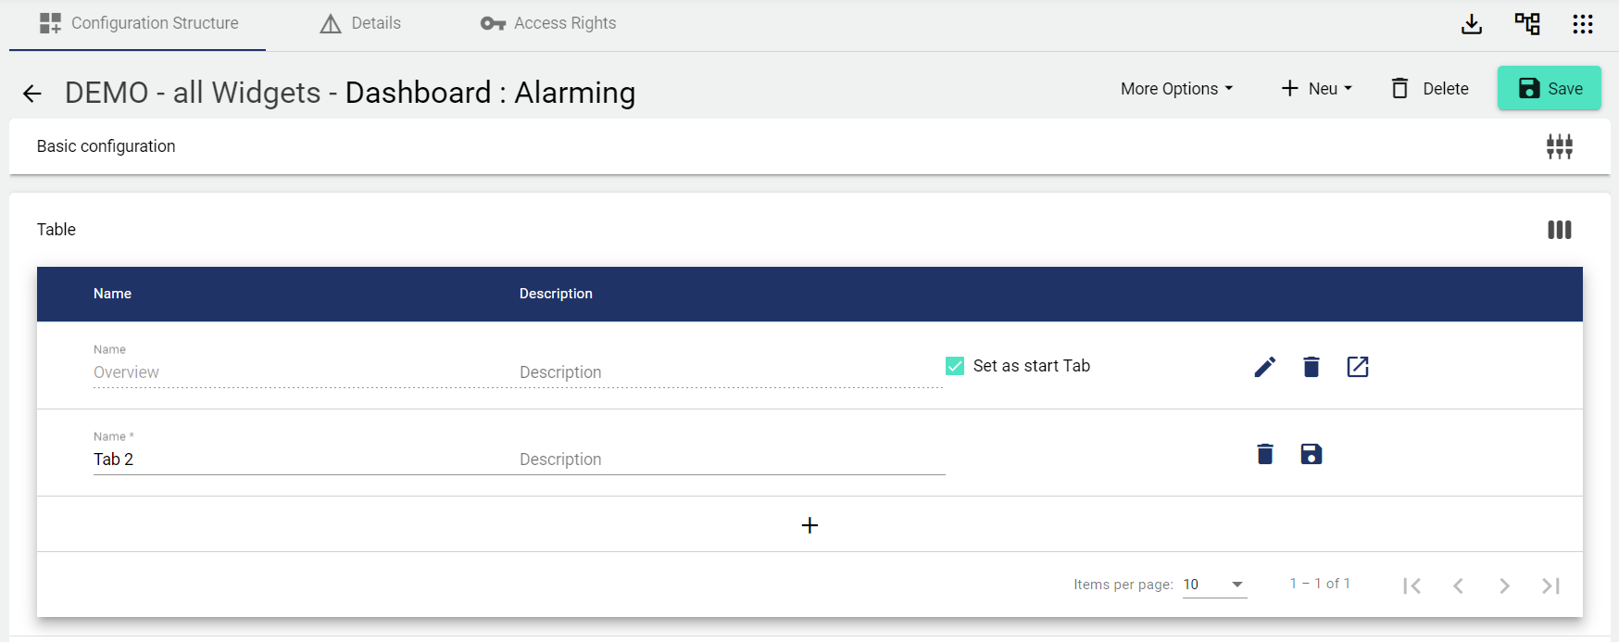
Task: Switch to the Details tab
Action: pyautogui.click(x=360, y=24)
